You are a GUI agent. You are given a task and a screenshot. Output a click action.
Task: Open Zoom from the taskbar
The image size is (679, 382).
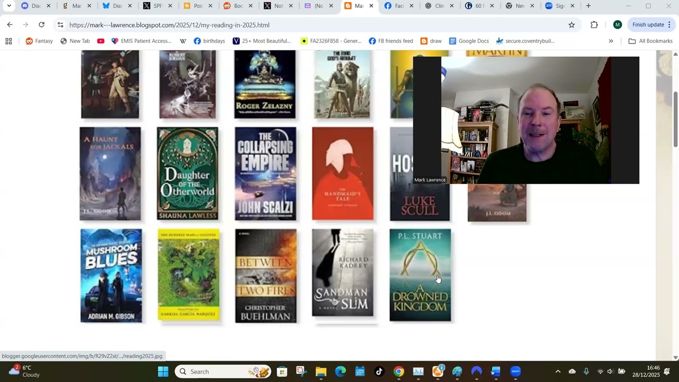[x=516, y=371]
